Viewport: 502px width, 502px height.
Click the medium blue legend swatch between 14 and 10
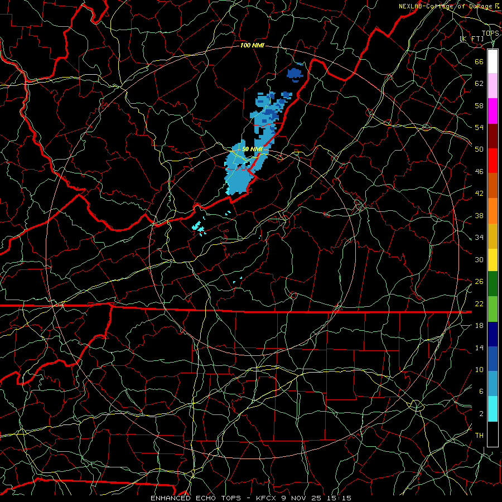click(x=493, y=359)
